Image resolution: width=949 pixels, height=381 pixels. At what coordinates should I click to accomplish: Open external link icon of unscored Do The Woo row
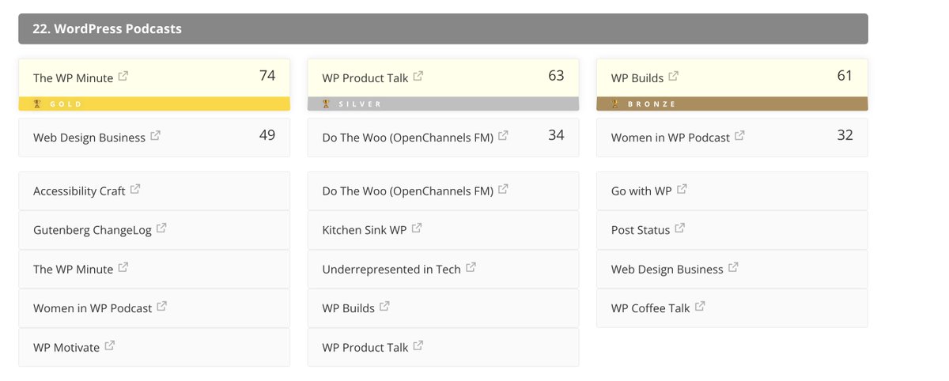pos(503,190)
